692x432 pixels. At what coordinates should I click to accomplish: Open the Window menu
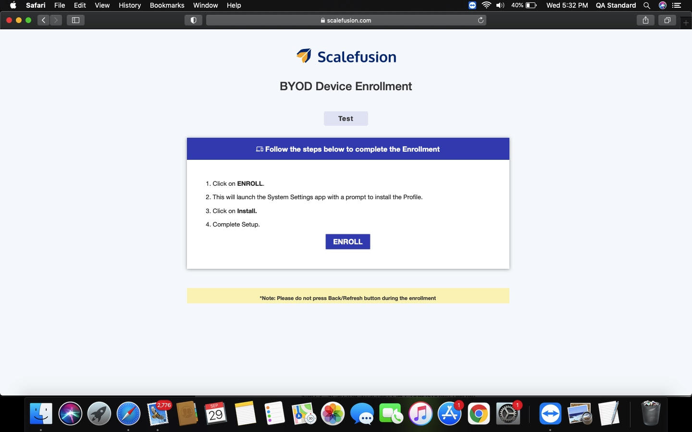(x=205, y=5)
